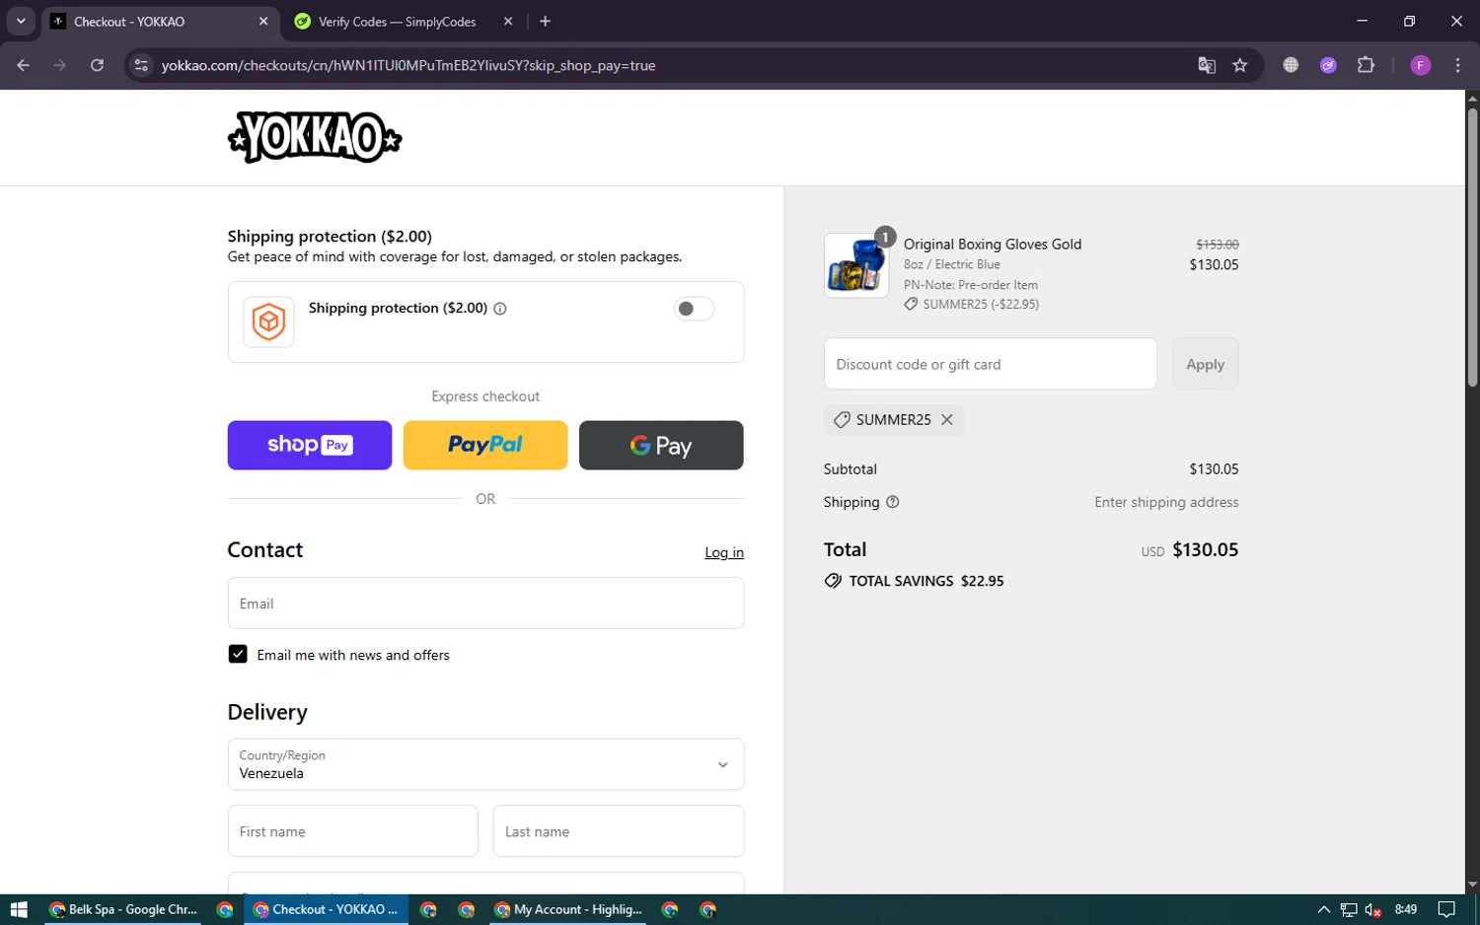Click the TOTAL SAVINGS $22.95 text
This screenshot has height=925, width=1480.
[925, 581]
